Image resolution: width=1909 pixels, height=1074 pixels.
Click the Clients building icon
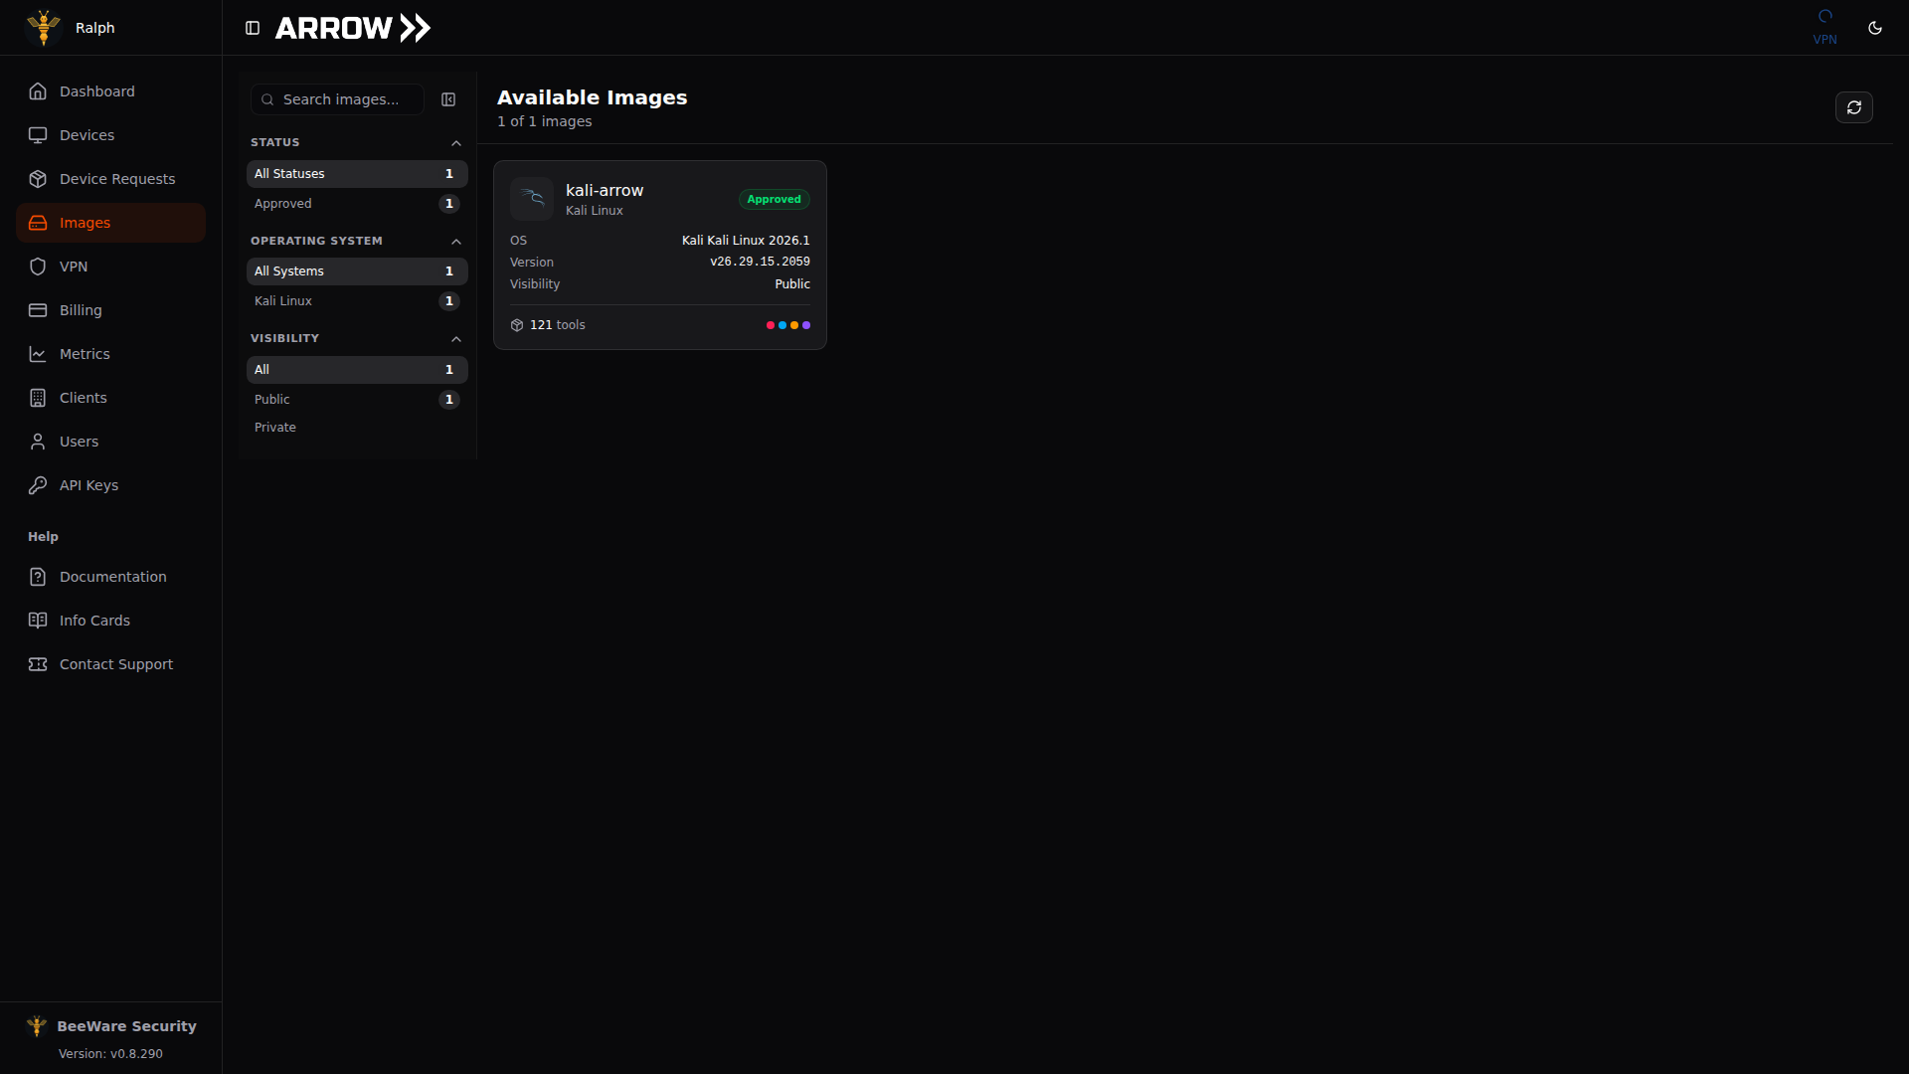[x=38, y=398]
